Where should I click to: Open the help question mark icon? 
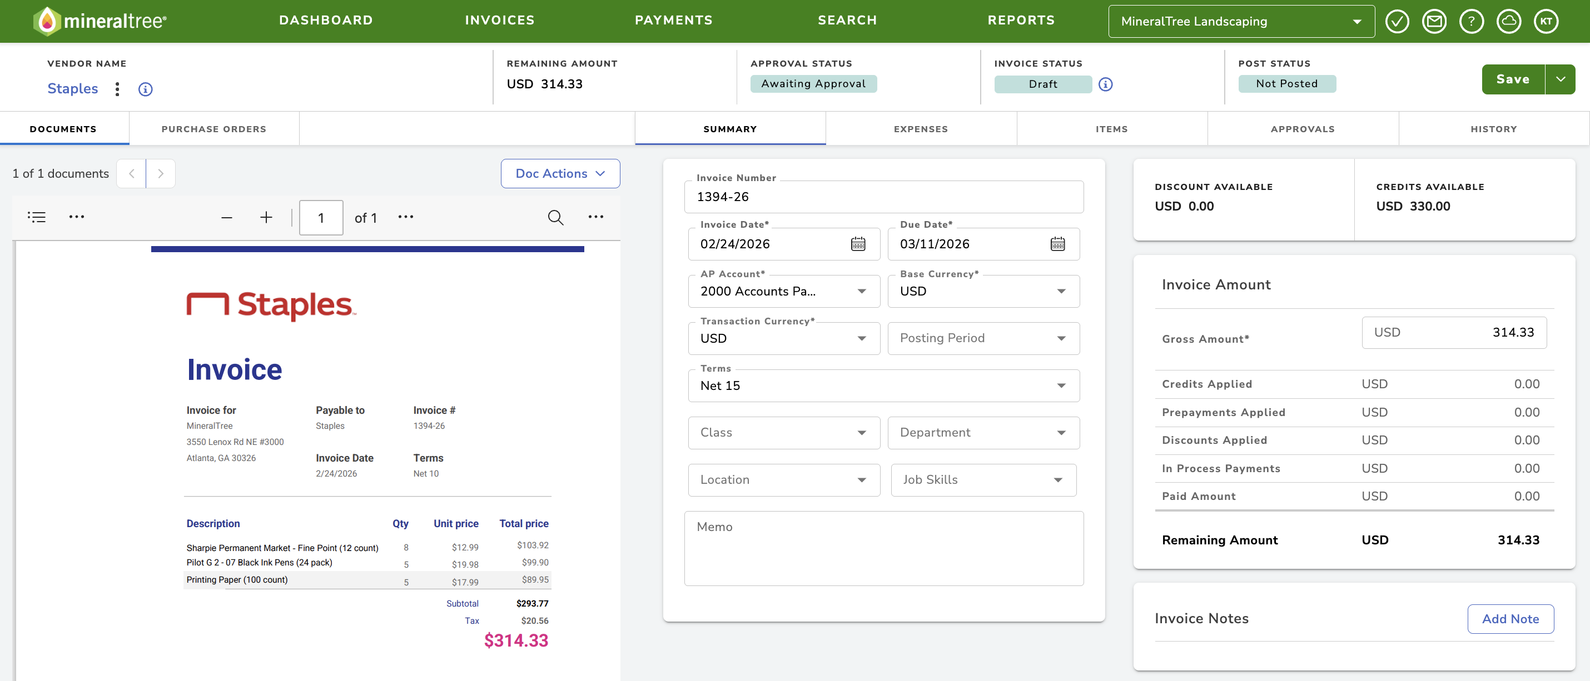(1472, 22)
